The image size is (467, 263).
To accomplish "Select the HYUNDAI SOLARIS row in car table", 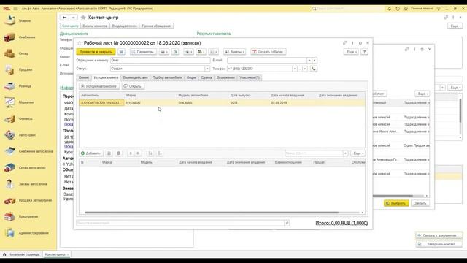I will click(x=222, y=103).
